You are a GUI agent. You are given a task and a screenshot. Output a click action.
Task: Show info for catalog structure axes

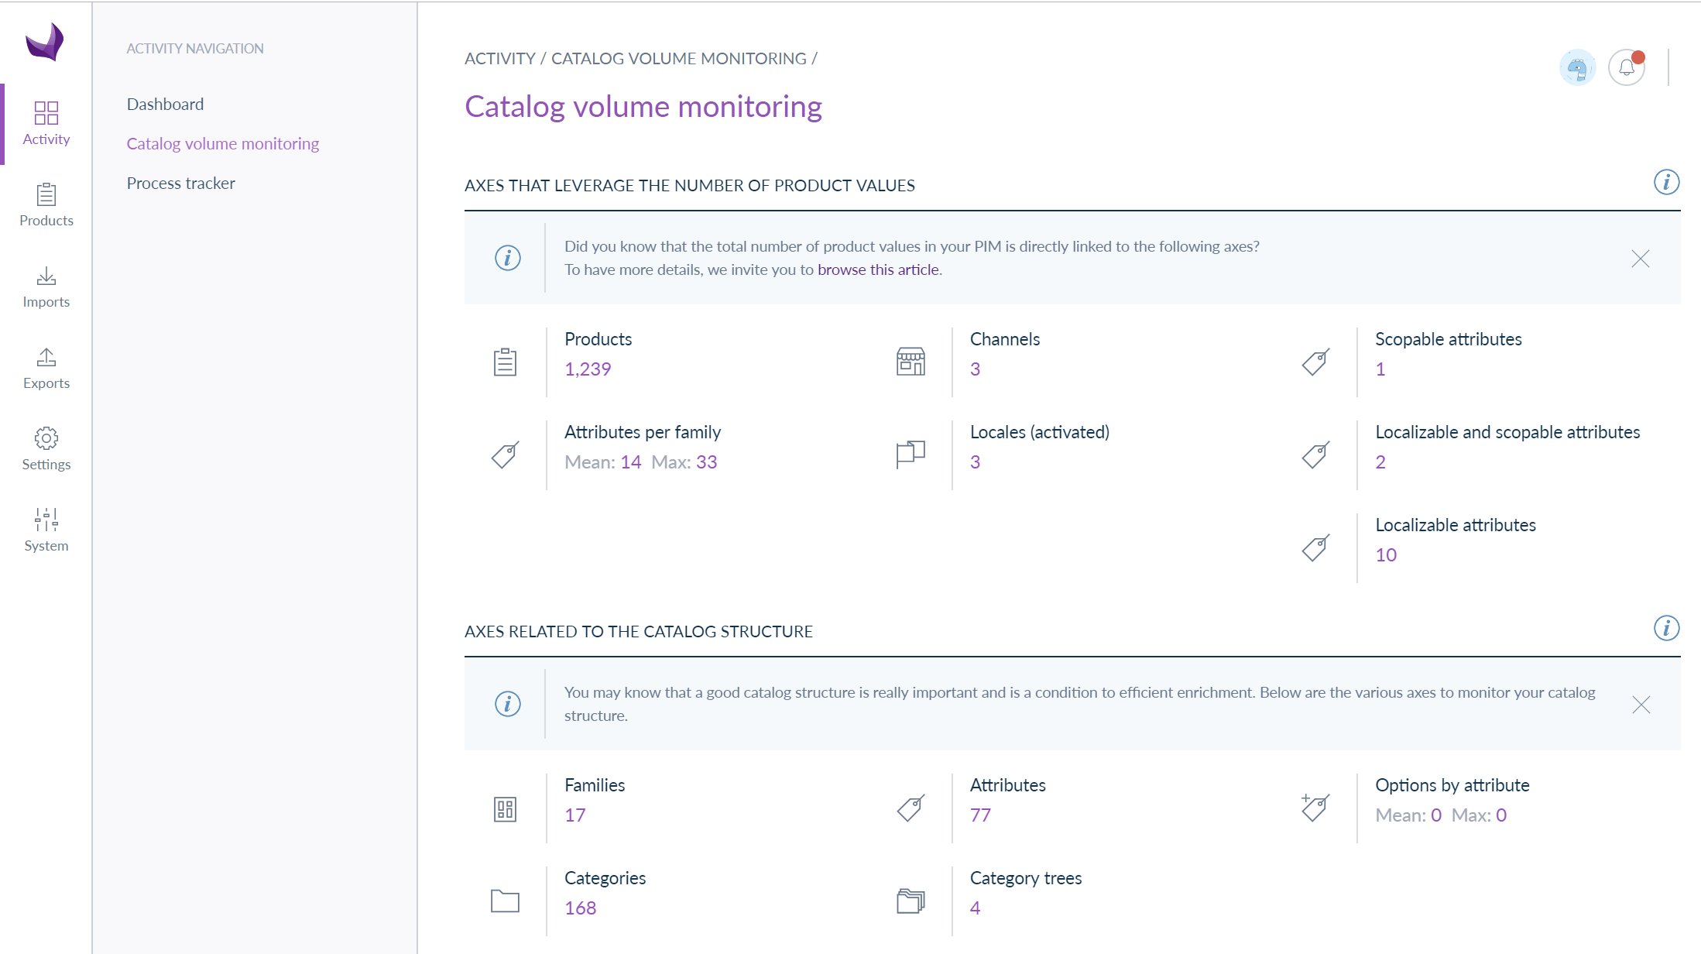[1666, 628]
